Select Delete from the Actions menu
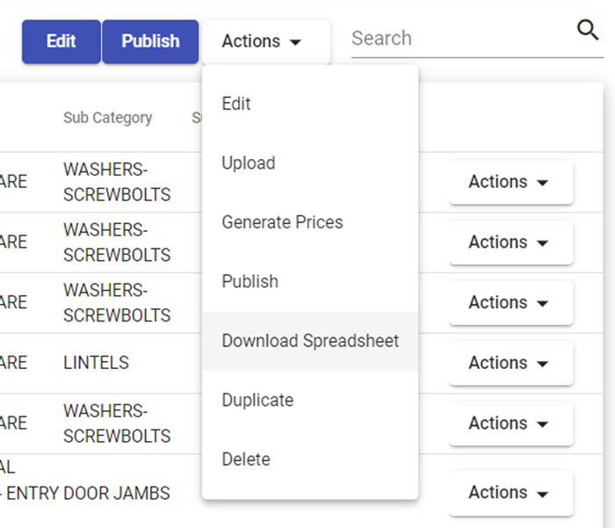 (x=246, y=459)
